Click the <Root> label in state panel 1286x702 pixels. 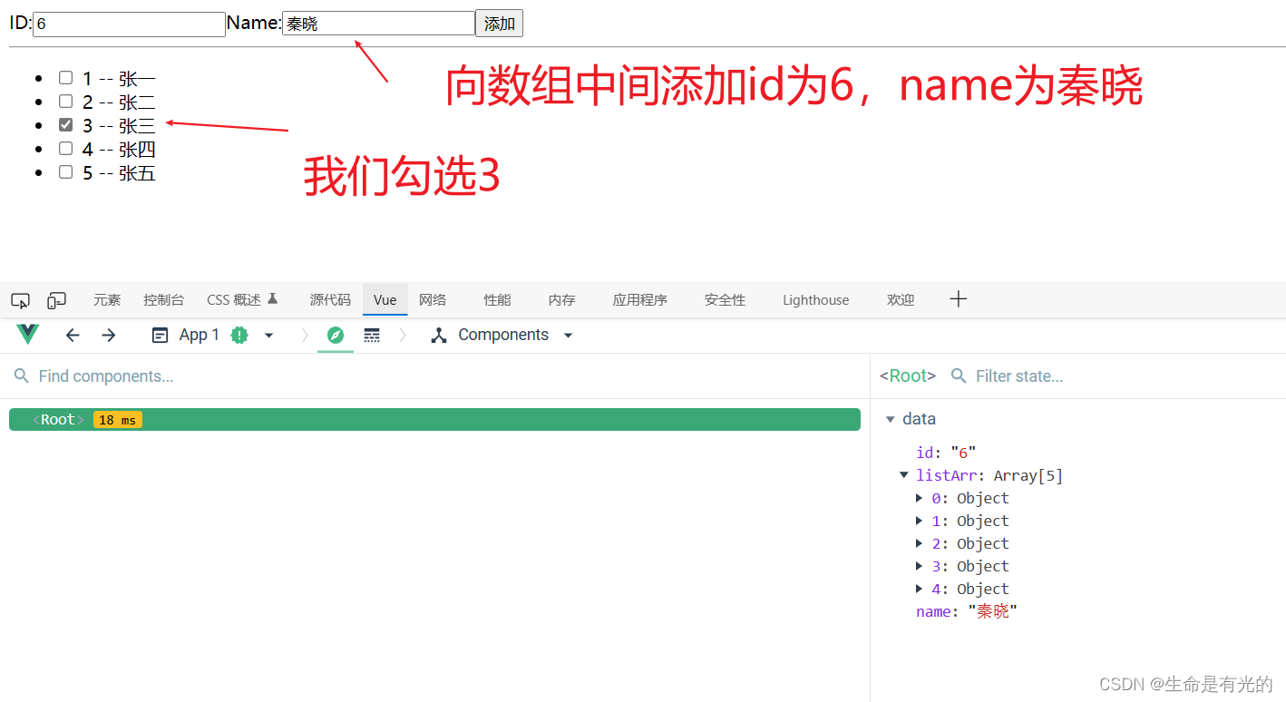click(908, 375)
